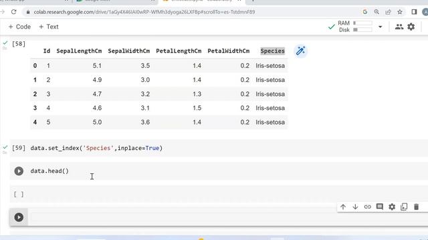
Task: Open Google search icon in address bar
Action: pyautogui.click(x=365, y=12)
